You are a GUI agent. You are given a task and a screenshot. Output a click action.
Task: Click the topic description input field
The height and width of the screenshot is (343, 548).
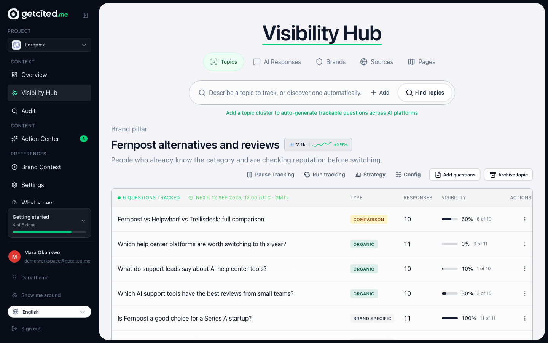285,93
